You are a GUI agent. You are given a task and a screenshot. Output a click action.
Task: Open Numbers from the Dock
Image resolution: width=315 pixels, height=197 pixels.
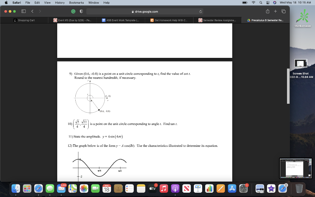[x=209, y=189]
